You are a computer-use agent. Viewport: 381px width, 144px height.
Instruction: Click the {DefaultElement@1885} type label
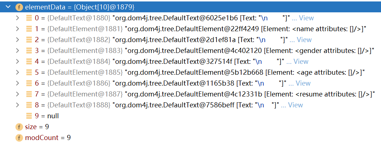pos(85,73)
